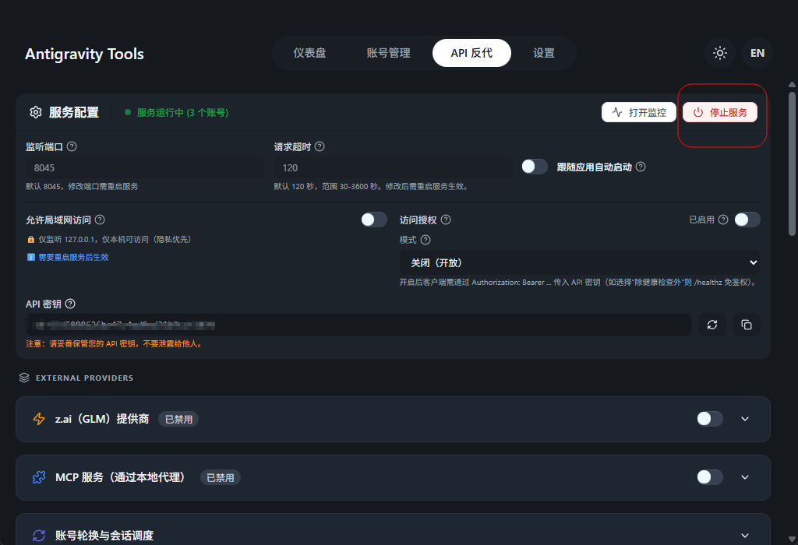Viewport: 798px width, 545px height.
Task: Toggle 访问授权 已启用 switch
Action: click(x=747, y=220)
